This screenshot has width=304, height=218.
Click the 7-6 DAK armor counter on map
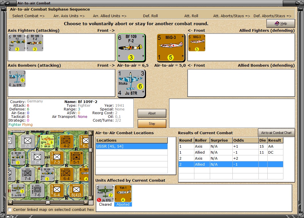pos(37,191)
